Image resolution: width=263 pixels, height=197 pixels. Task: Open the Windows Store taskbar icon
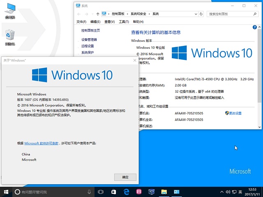[114, 192]
